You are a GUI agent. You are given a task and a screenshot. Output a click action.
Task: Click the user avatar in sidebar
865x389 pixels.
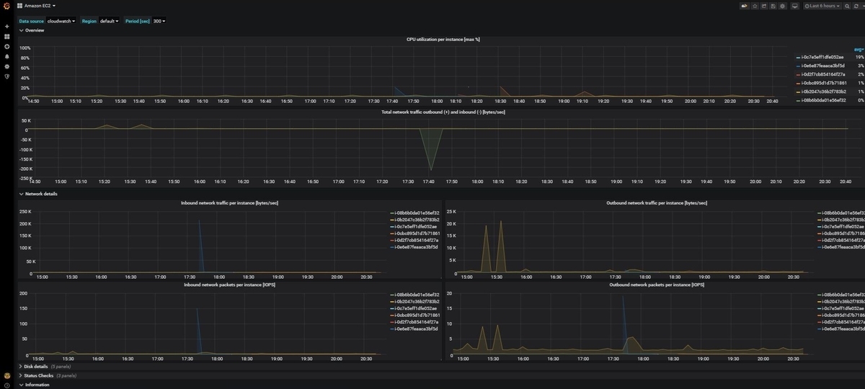(6, 375)
